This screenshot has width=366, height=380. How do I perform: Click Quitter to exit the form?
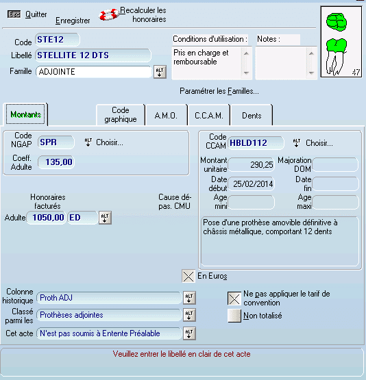click(36, 14)
